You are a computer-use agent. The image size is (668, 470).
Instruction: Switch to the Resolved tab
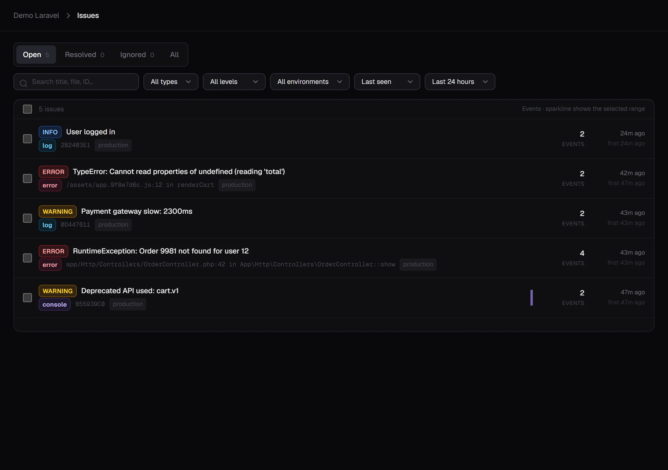coord(85,55)
